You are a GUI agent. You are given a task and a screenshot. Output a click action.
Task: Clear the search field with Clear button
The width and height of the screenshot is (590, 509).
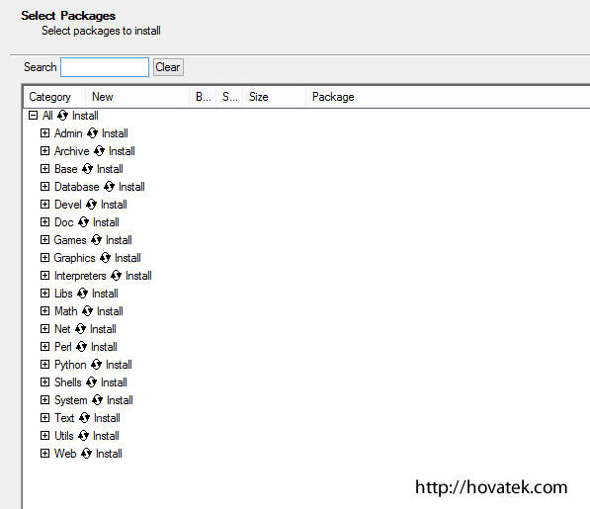(168, 67)
